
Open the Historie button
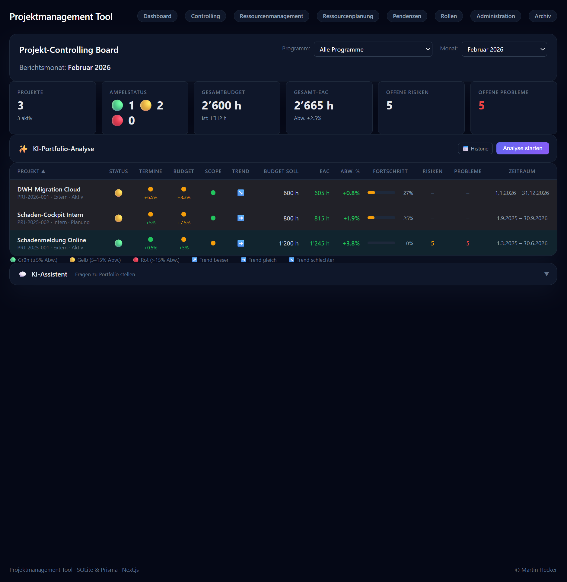(x=475, y=148)
